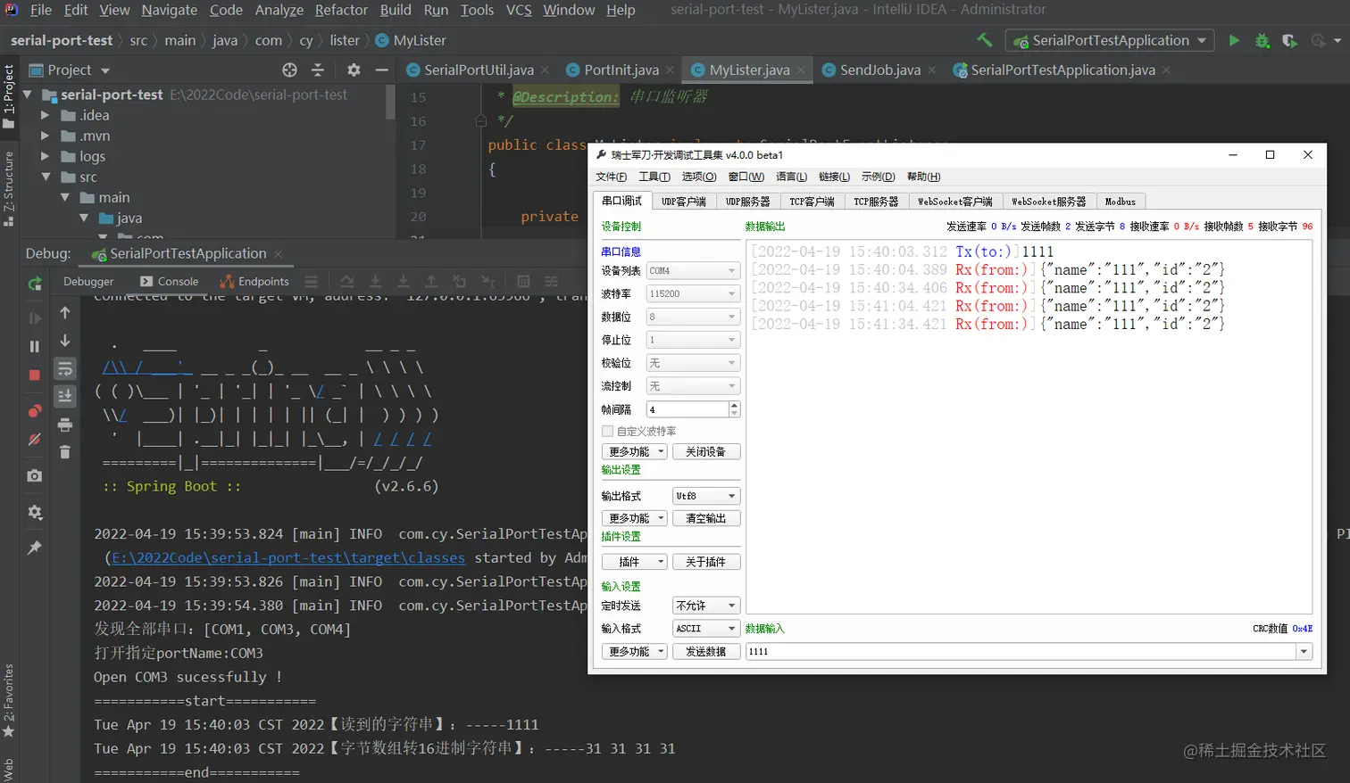The width and height of the screenshot is (1350, 783).
Task: Open the 波特率 115200 dropdown
Action: tap(693, 293)
